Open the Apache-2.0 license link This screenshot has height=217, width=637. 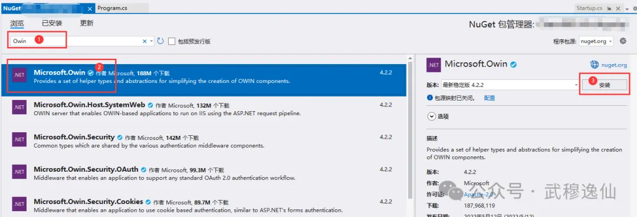pyautogui.click(x=478, y=195)
